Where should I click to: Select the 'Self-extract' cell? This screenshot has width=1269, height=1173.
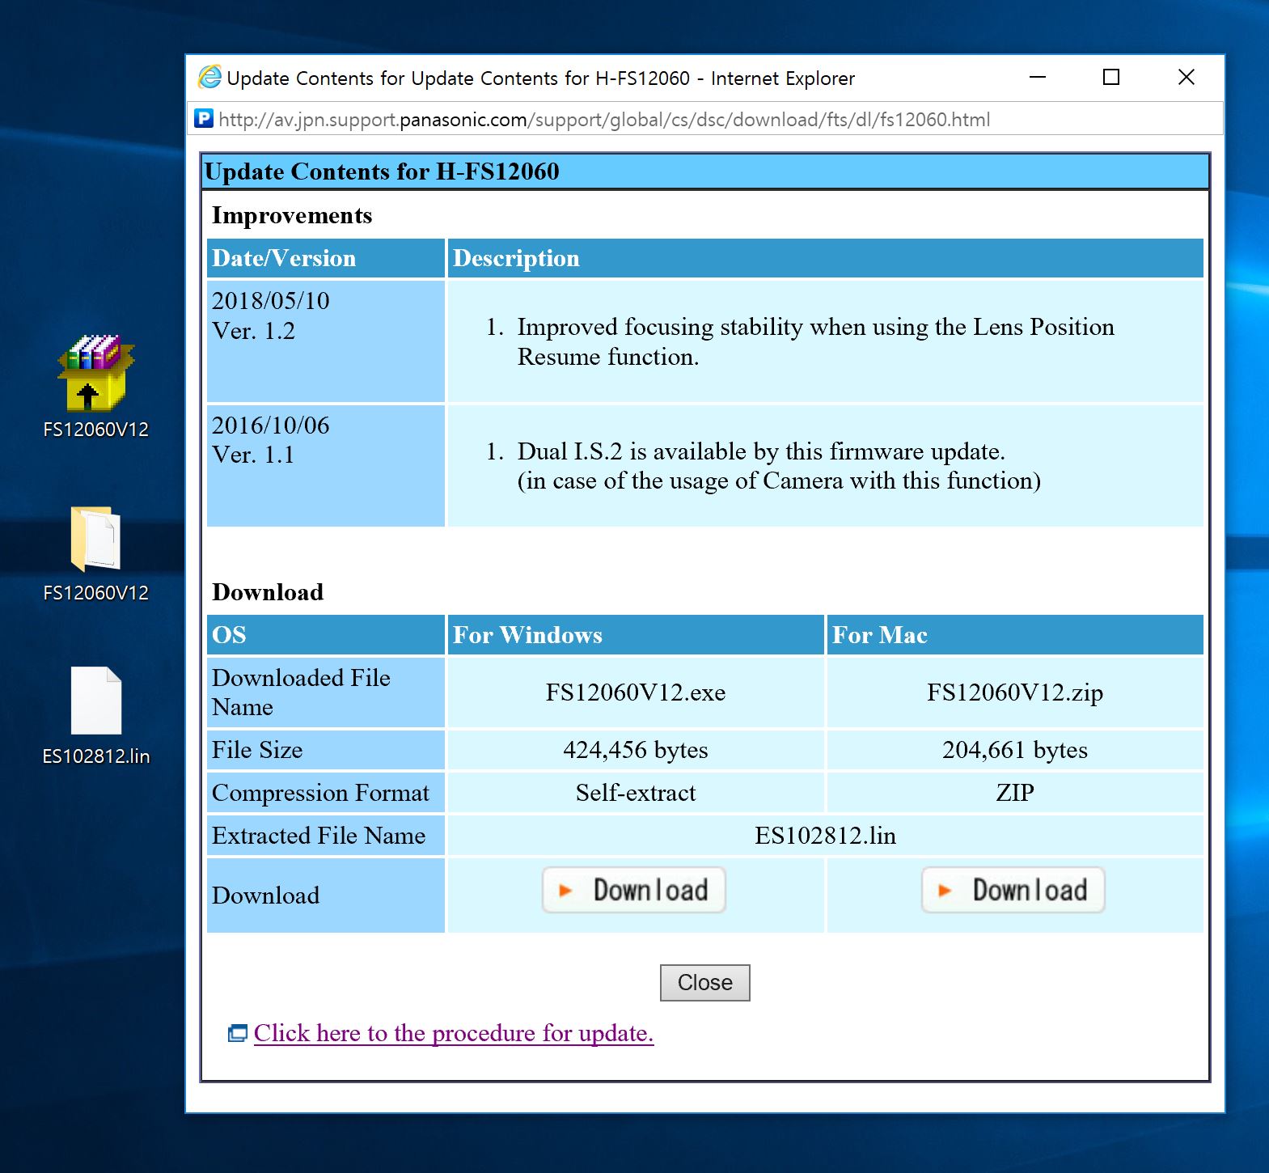(636, 793)
